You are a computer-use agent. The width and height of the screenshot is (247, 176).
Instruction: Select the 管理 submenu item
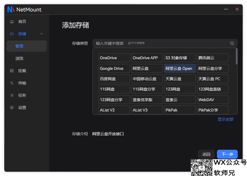pyautogui.click(x=27, y=46)
